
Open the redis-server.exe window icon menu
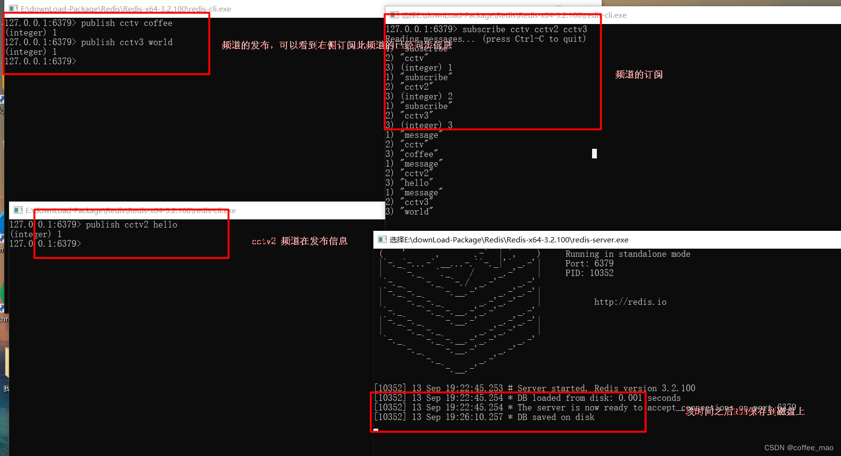pos(383,240)
